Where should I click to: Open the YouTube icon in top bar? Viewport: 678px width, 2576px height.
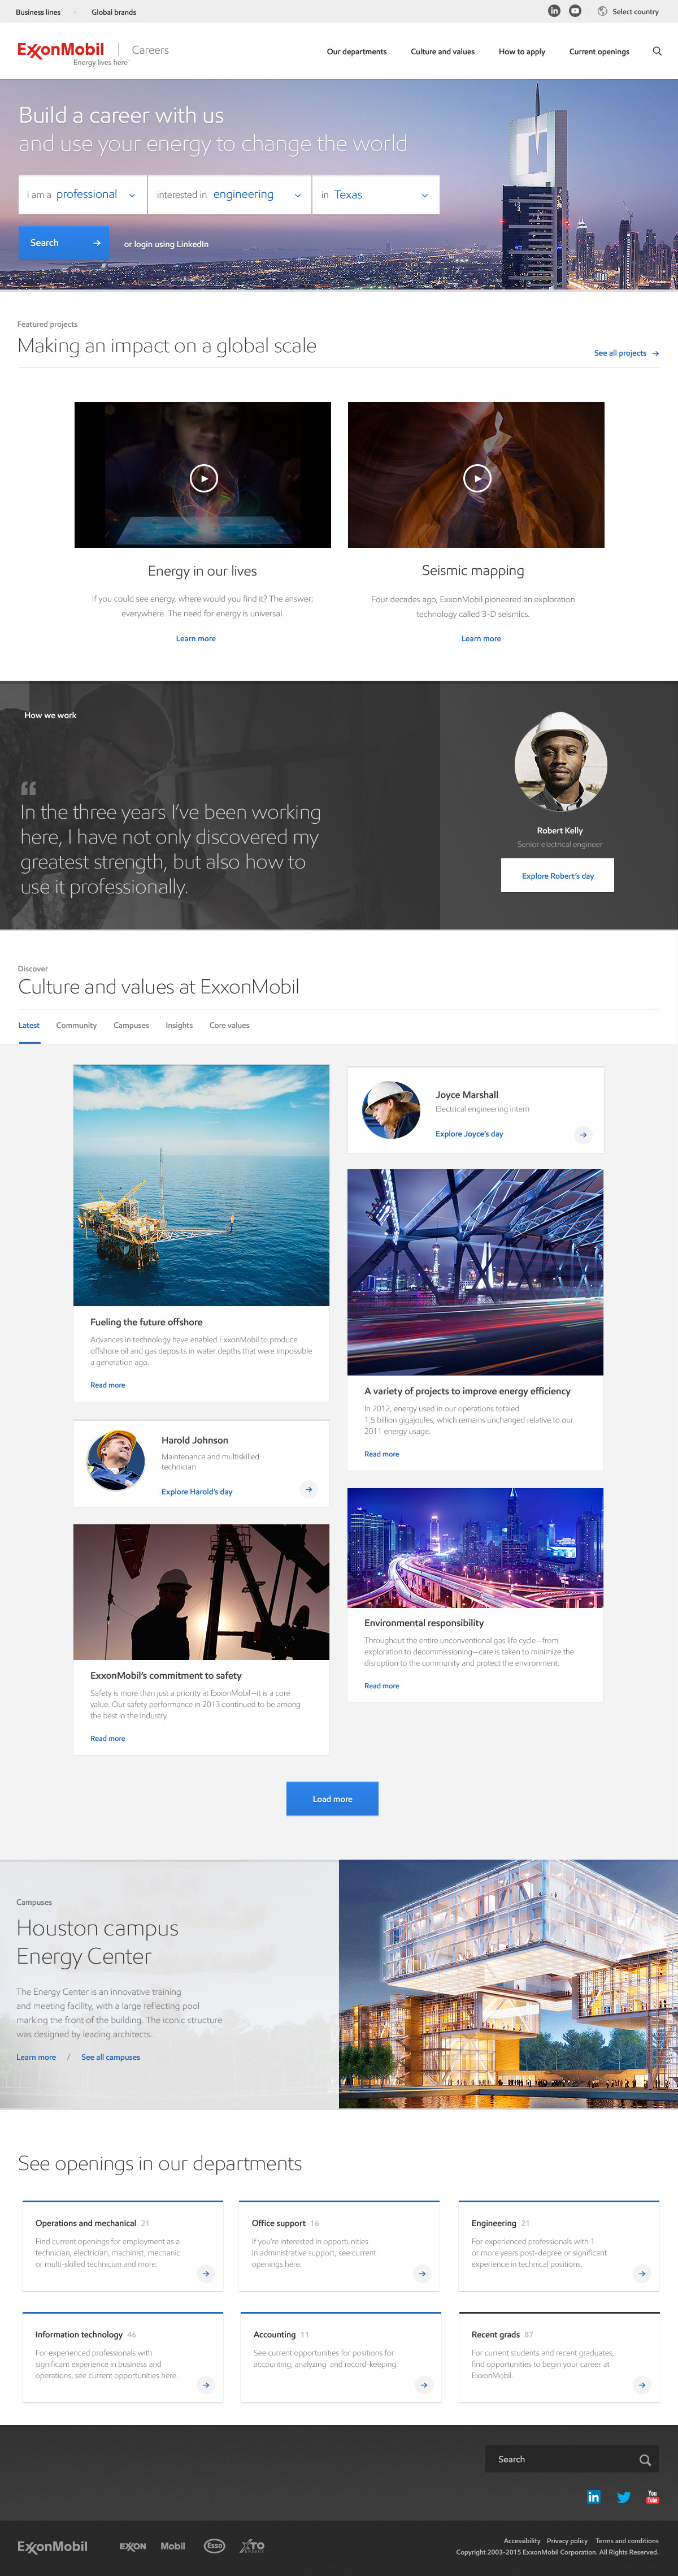(x=575, y=11)
